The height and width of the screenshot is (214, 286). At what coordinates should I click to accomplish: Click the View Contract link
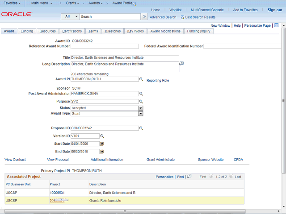[x=15, y=160]
